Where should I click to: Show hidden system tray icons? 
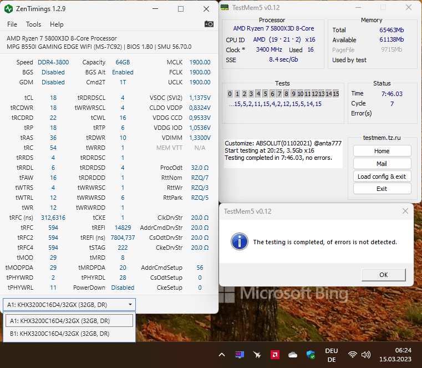tap(222, 354)
